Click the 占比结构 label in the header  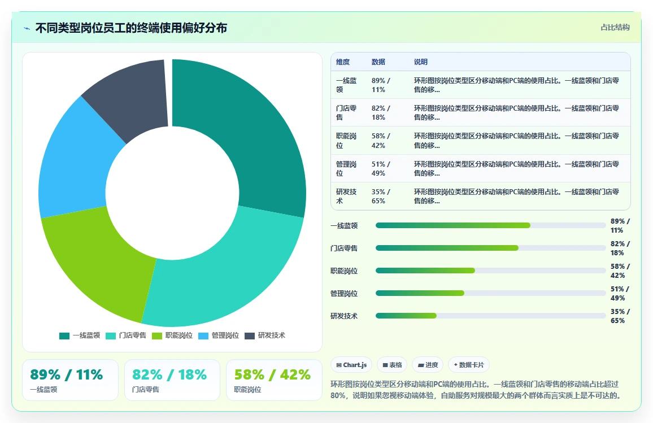click(615, 28)
